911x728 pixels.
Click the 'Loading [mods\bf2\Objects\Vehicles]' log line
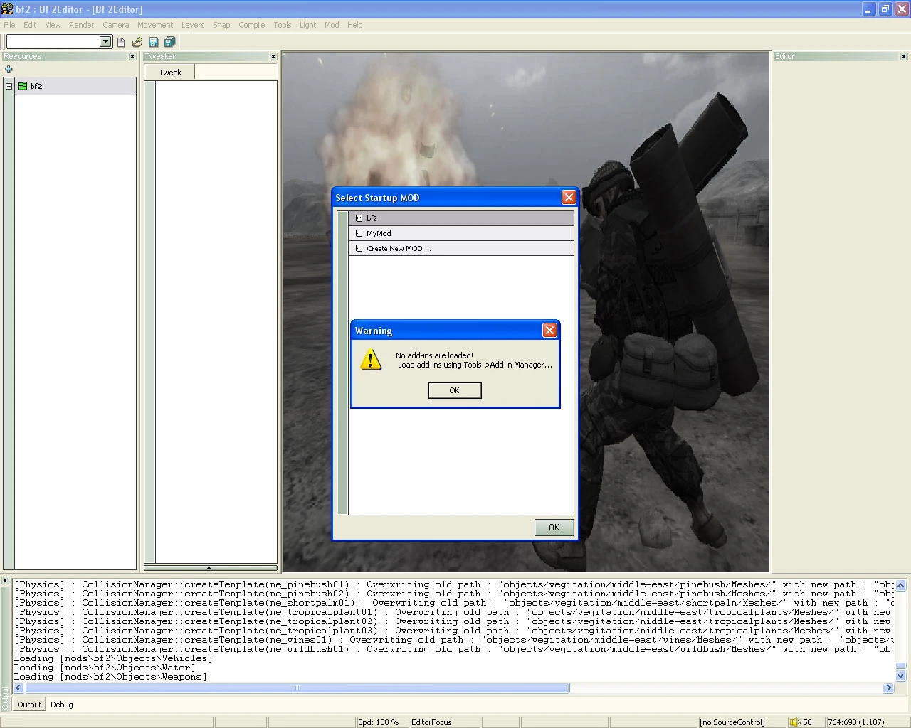pyautogui.click(x=114, y=658)
